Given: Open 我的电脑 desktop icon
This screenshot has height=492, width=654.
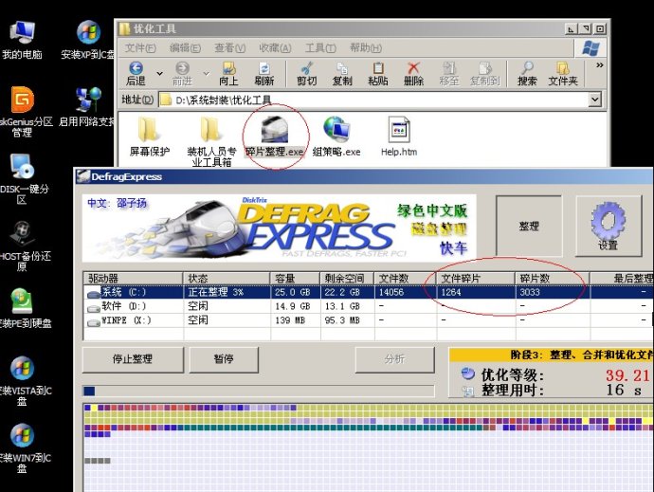Looking at the screenshot, I should tap(22, 40).
